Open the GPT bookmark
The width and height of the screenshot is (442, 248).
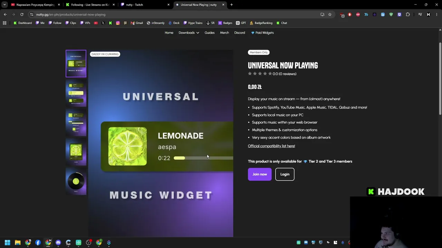click(241, 23)
